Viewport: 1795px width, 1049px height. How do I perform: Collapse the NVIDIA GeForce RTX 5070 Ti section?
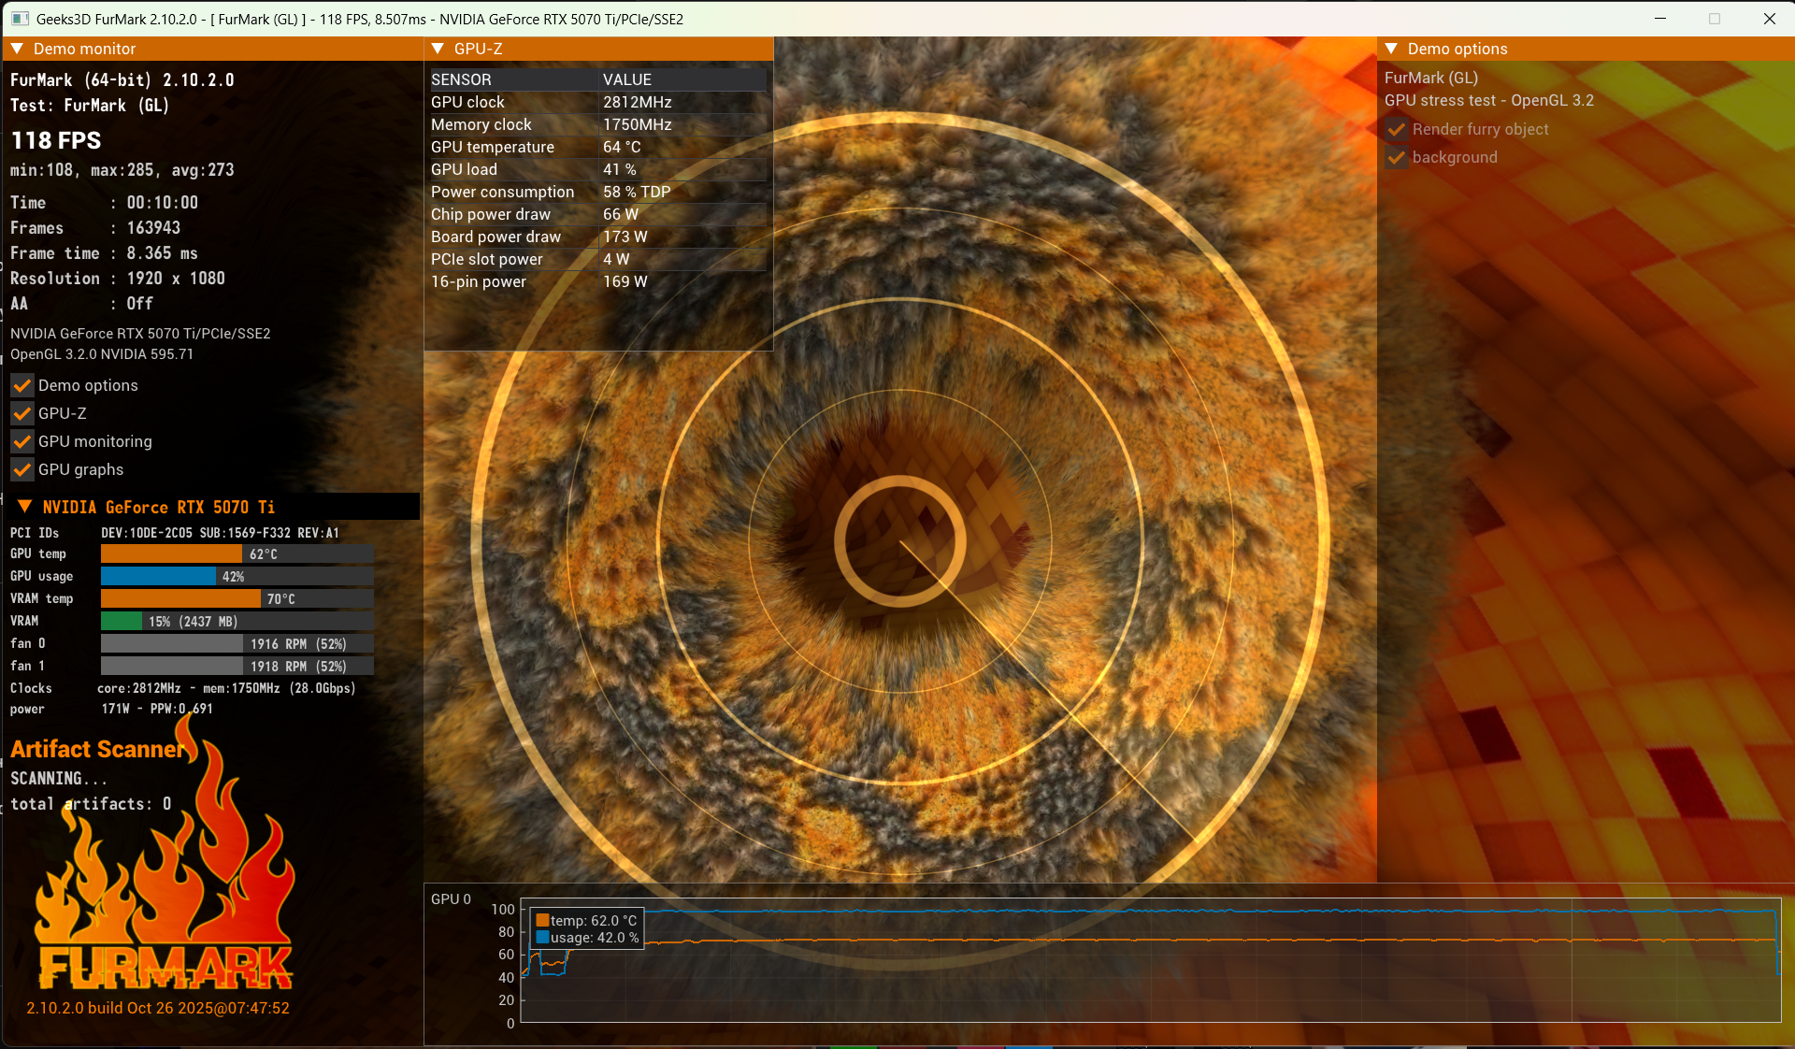[25, 507]
